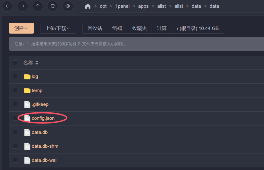
Task: Click the config.json file icon
Action: (x=27, y=118)
